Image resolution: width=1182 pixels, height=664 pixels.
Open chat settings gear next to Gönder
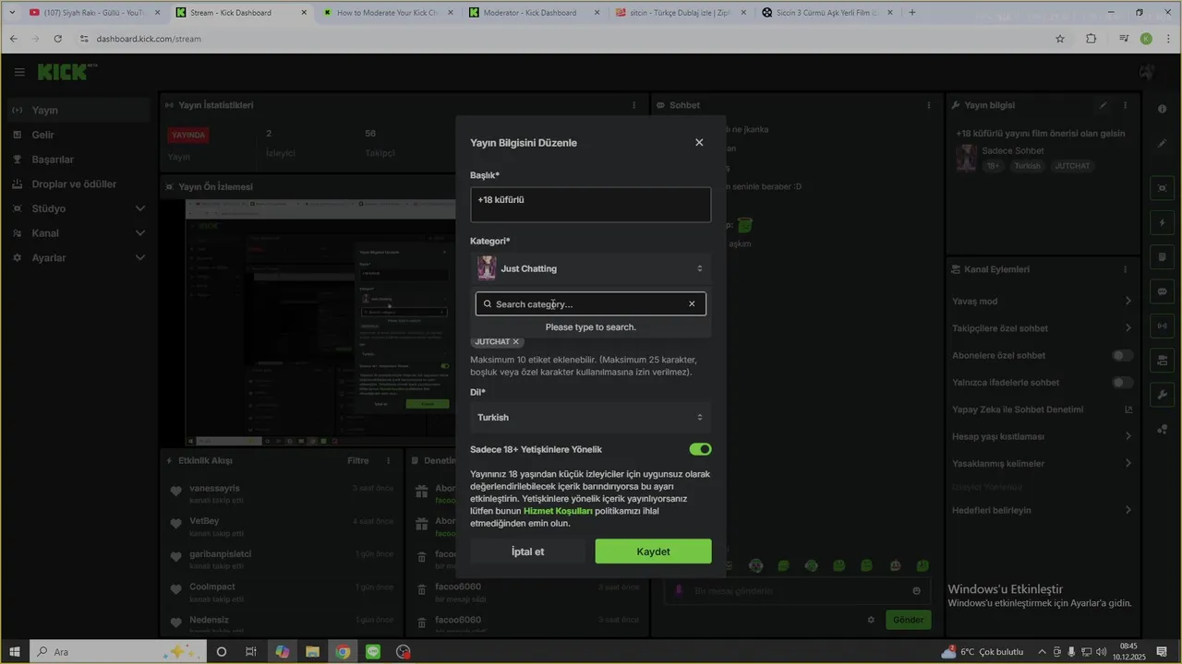click(x=871, y=620)
